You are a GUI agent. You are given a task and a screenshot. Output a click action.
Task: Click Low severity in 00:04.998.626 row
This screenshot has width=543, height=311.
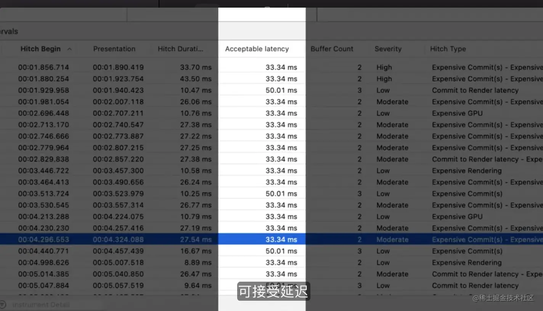[x=383, y=263]
